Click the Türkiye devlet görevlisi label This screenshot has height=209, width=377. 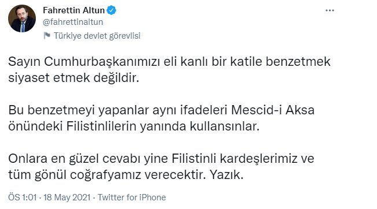click(97, 36)
